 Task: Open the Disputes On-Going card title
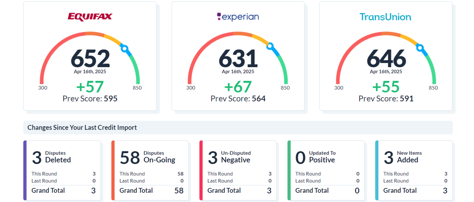[159, 157]
